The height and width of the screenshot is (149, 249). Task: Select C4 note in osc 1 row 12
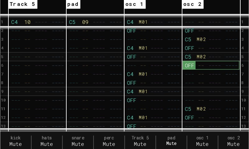point(130,118)
